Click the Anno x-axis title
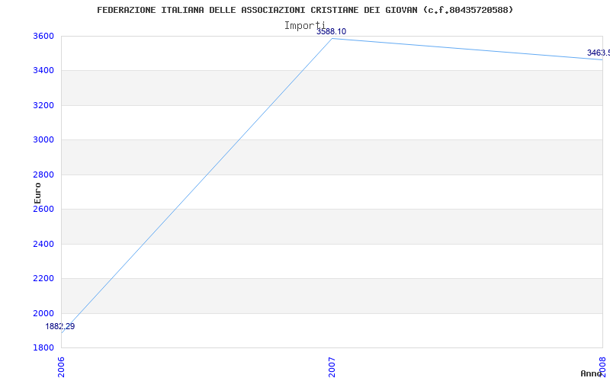 point(591,373)
